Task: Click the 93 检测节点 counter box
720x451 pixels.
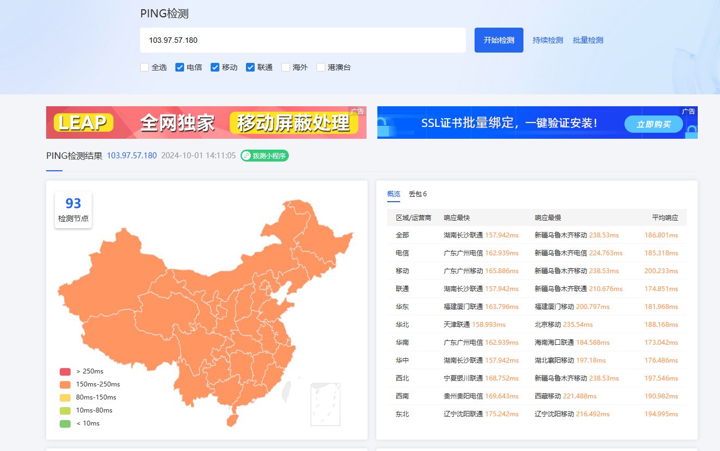Action: tap(73, 210)
